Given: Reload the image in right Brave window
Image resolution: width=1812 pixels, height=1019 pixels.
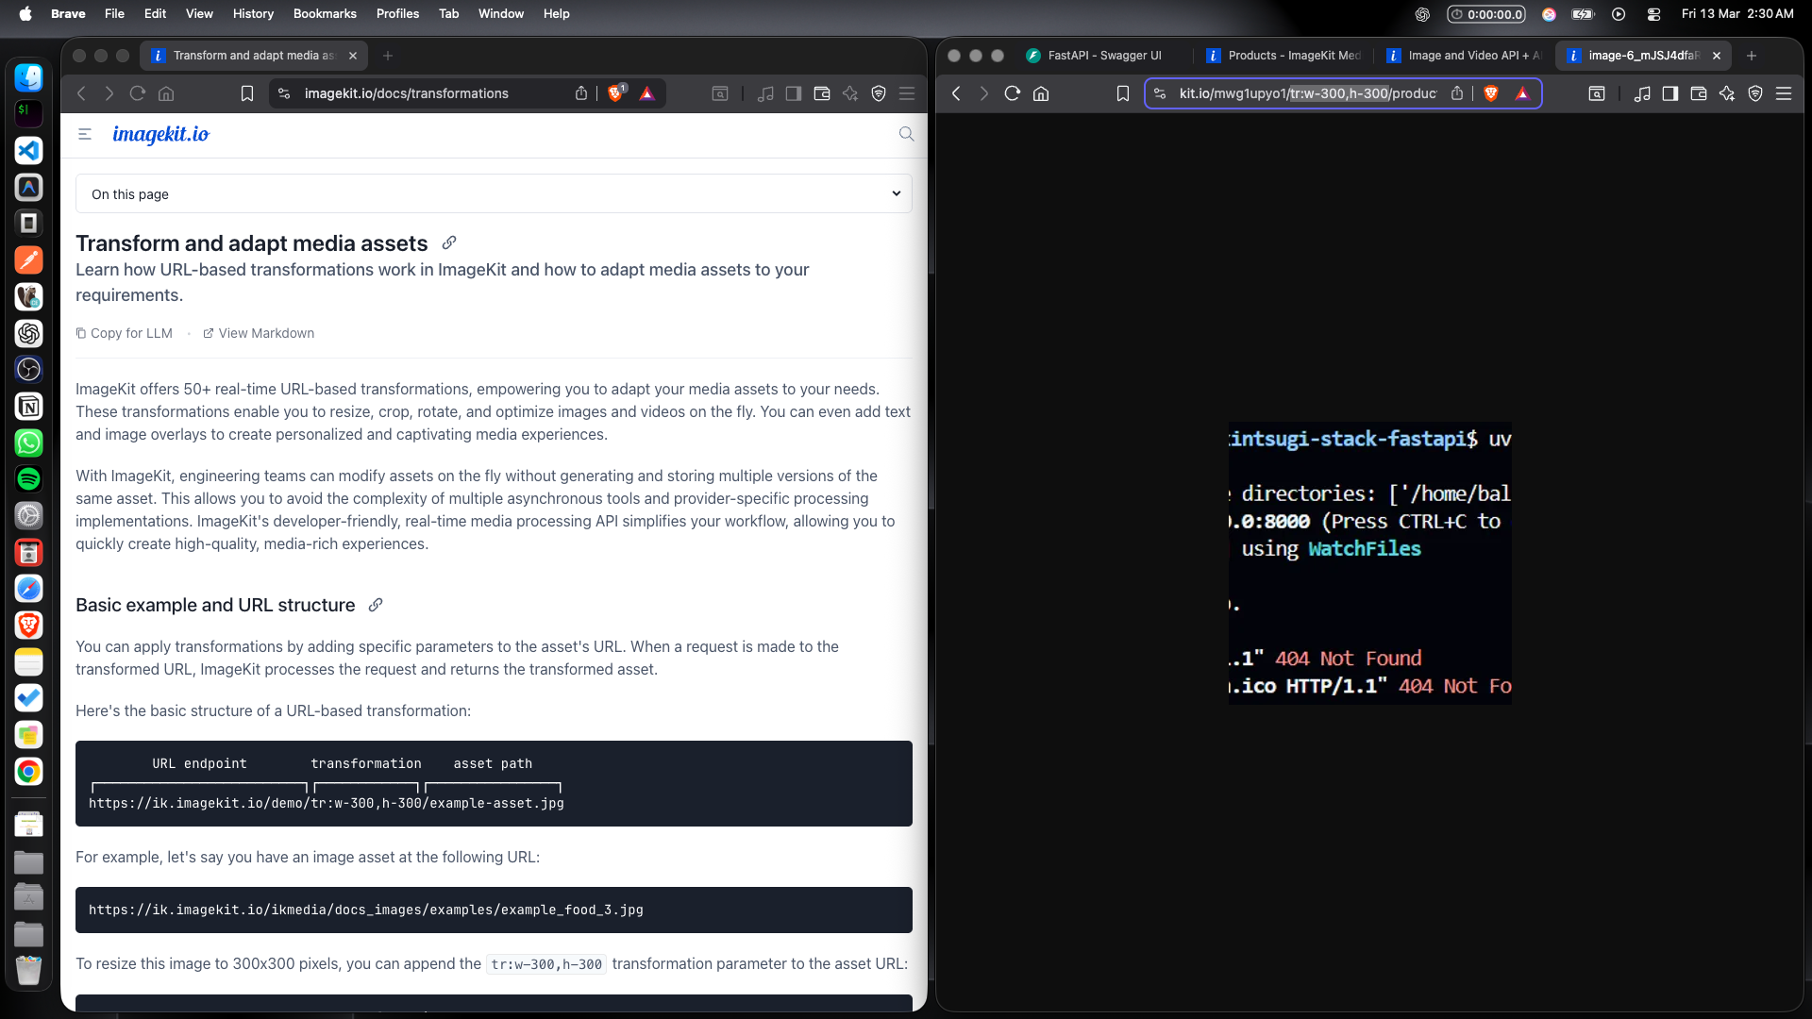Looking at the screenshot, I should click(1013, 93).
